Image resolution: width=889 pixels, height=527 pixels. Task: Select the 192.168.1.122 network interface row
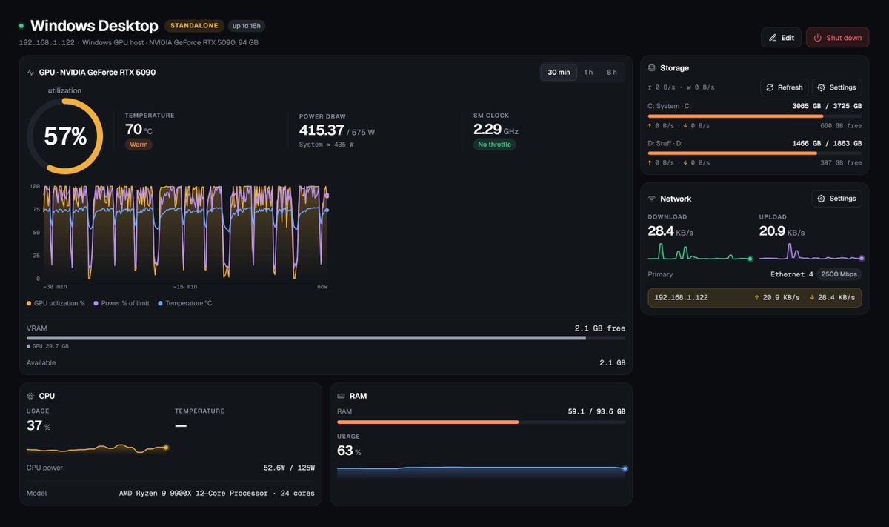coord(754,297)
